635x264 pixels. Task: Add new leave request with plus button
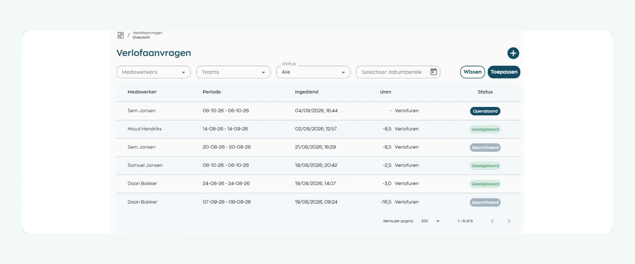tap(513, 53)
